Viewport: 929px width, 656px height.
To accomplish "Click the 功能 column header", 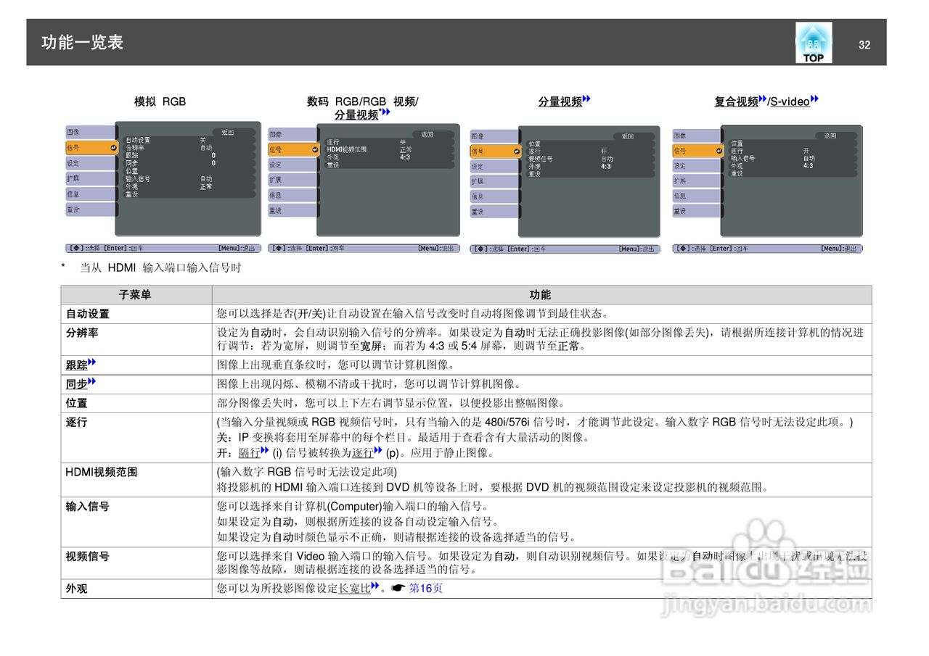I will pyautogui.click(x=541, y=295).
